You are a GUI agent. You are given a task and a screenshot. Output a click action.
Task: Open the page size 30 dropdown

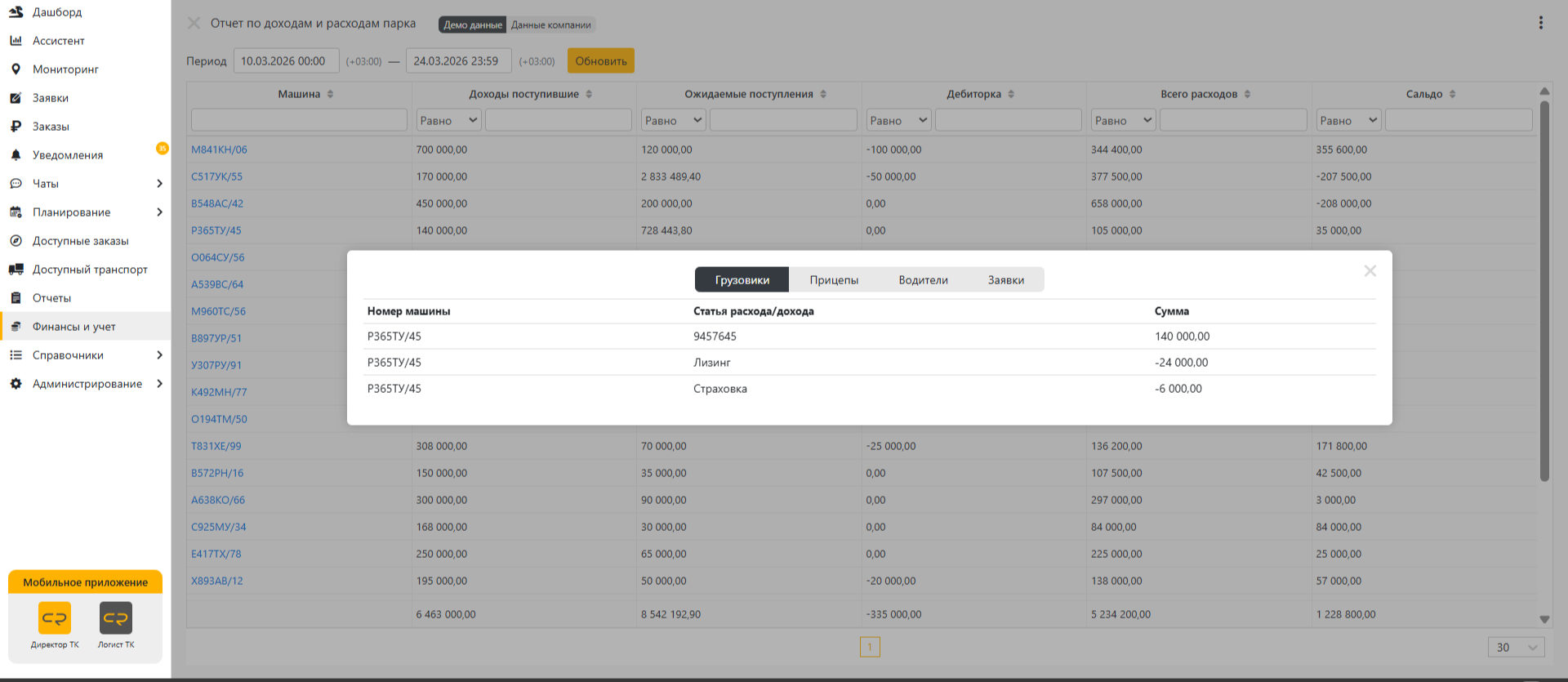click(1516, 647)
